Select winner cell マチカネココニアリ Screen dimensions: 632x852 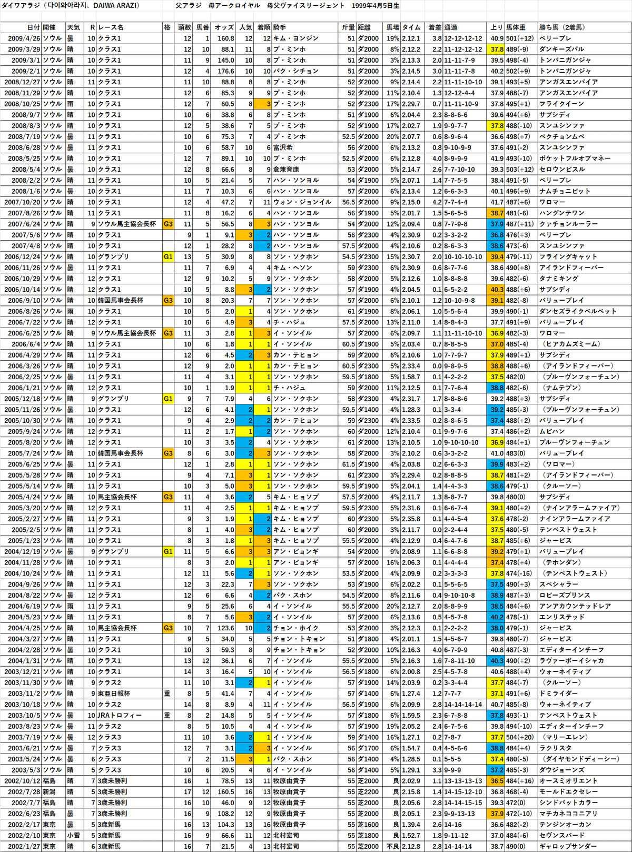coord(568,814)
